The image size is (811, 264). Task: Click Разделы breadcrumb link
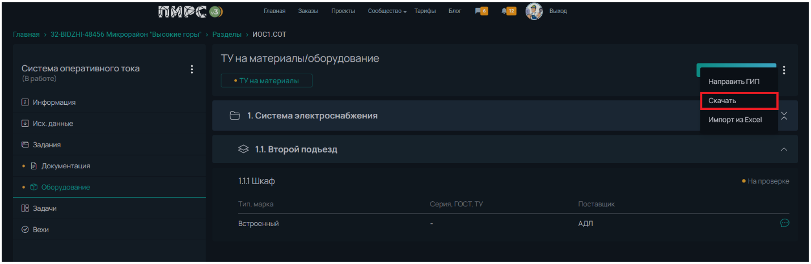tap(227, 35)
